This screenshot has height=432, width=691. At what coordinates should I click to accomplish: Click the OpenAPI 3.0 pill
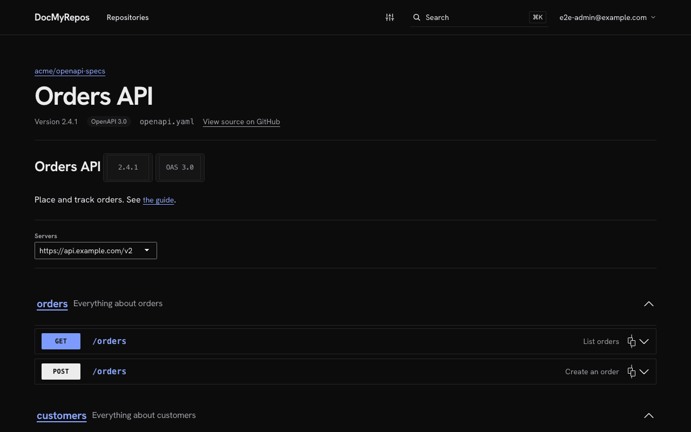pos(109,122)
